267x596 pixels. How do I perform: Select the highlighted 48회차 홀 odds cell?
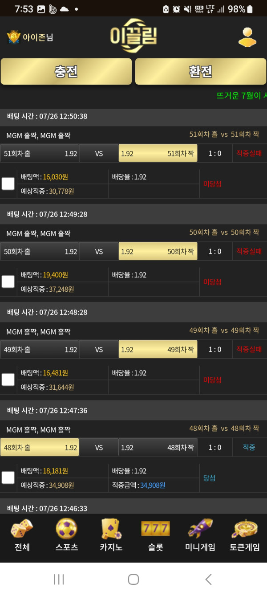click(x=40, y=447)
